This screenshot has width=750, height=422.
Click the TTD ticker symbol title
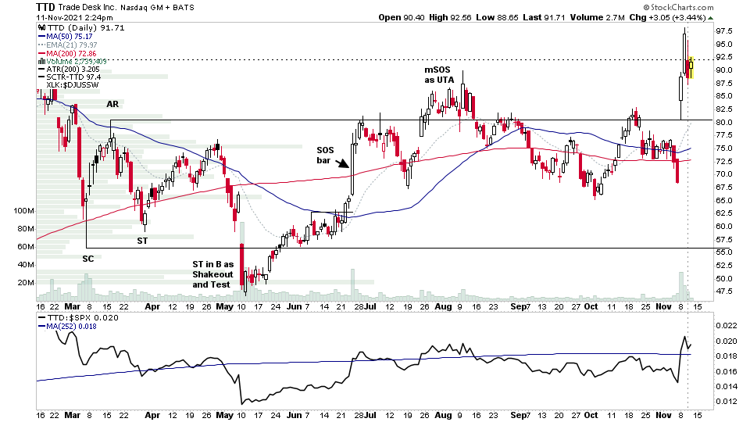(45, 7)
